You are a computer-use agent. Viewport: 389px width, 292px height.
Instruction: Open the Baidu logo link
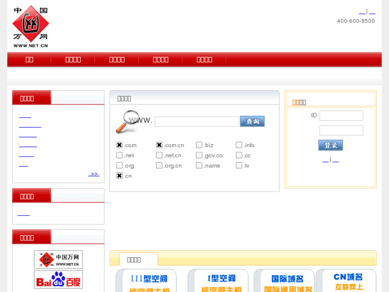pyautogui.click(x=58, y=280)
